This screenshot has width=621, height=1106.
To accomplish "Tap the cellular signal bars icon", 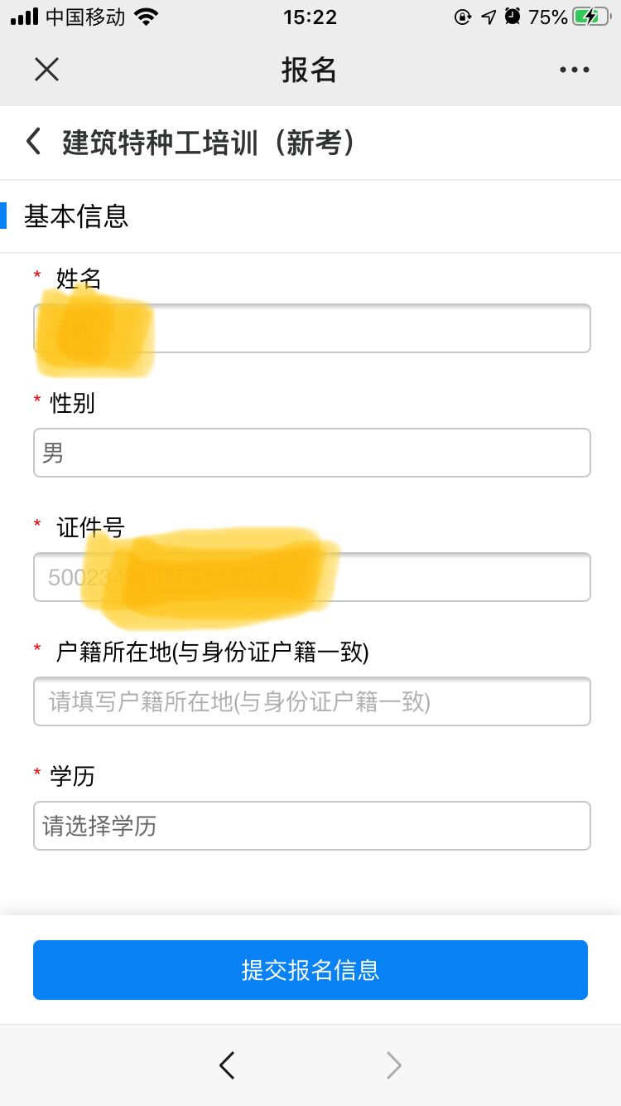I will [x=25, y=17].
